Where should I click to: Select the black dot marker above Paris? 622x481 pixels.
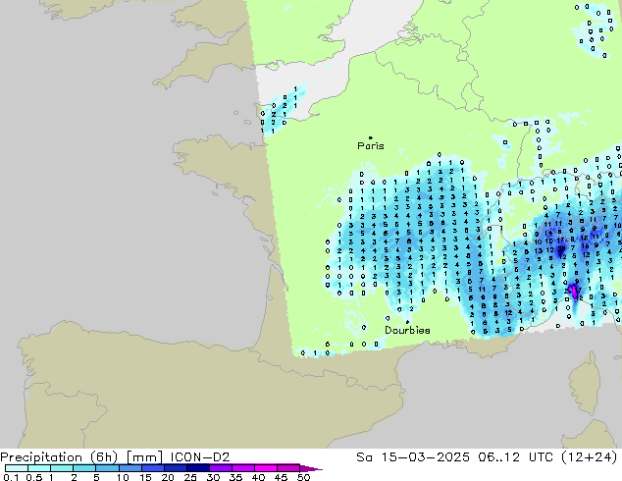pos(371,137)
